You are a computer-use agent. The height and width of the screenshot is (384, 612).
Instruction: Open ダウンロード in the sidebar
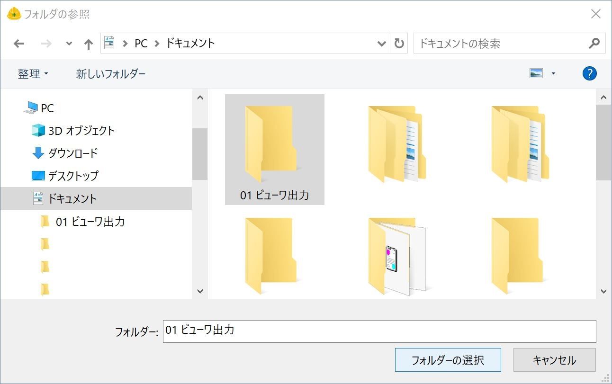click(72, 153)
